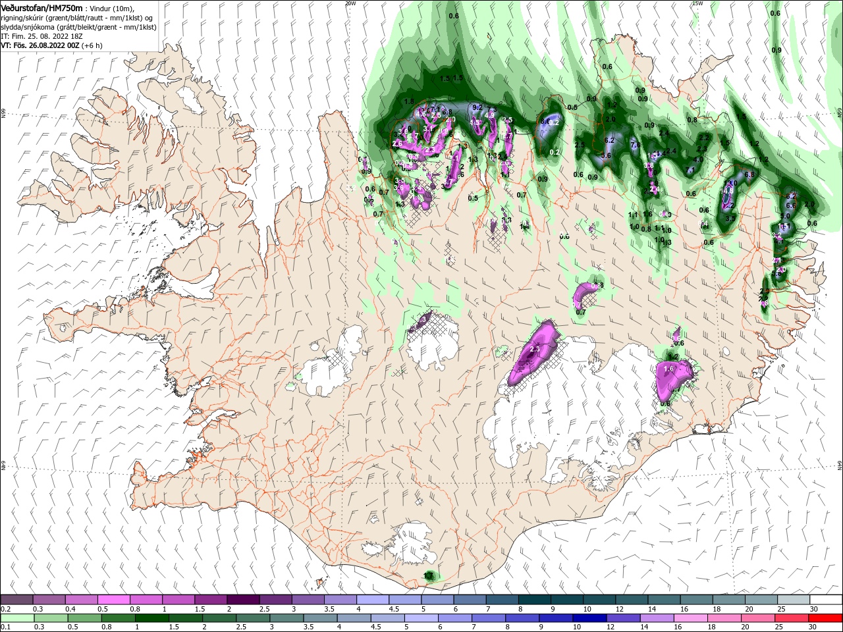
Task: Click the '0.4' label under top legend row
Action: click(70, 609)
